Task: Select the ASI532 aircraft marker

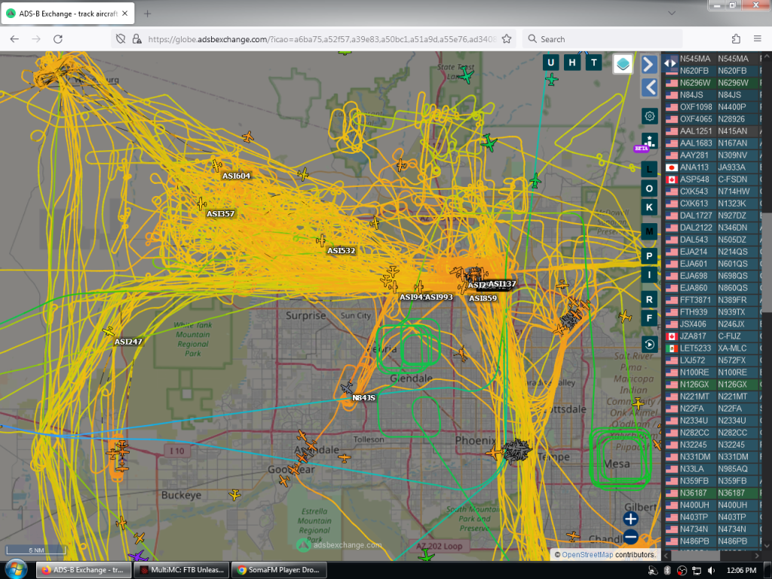Action: [321, 240]
